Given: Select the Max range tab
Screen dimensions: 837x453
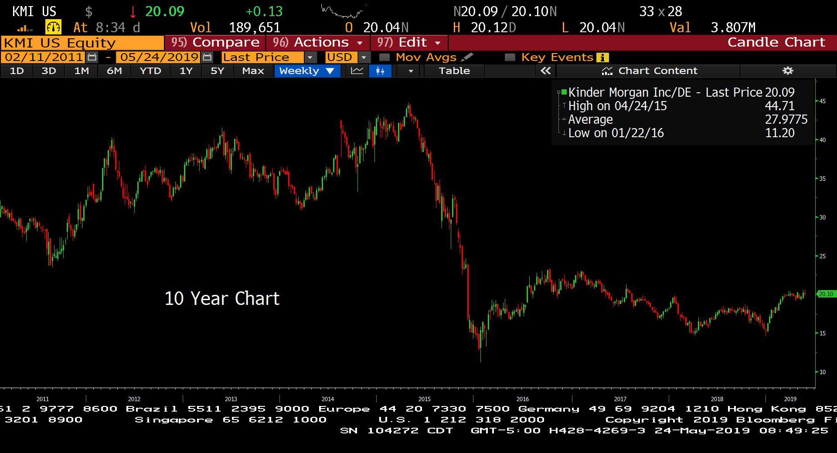Looking at the screenshot, I should 253,71.
